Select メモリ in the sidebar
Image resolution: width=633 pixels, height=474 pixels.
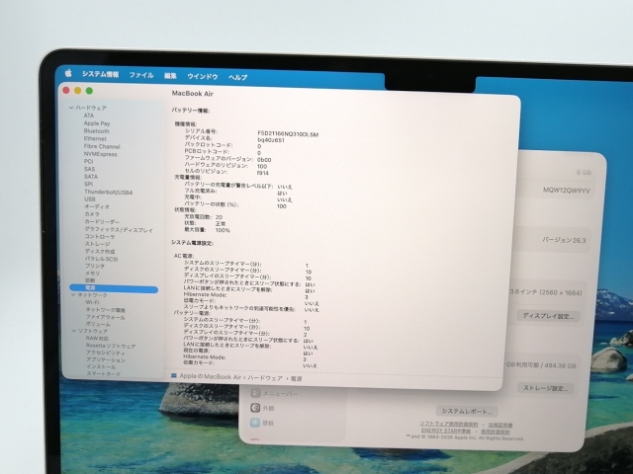[92, 273]
